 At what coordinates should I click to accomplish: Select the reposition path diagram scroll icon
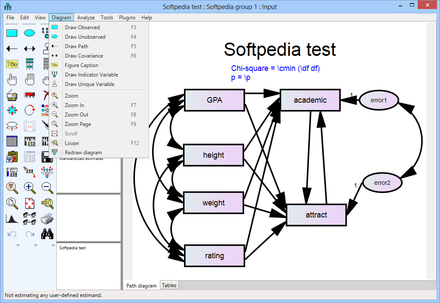(30, 126)
